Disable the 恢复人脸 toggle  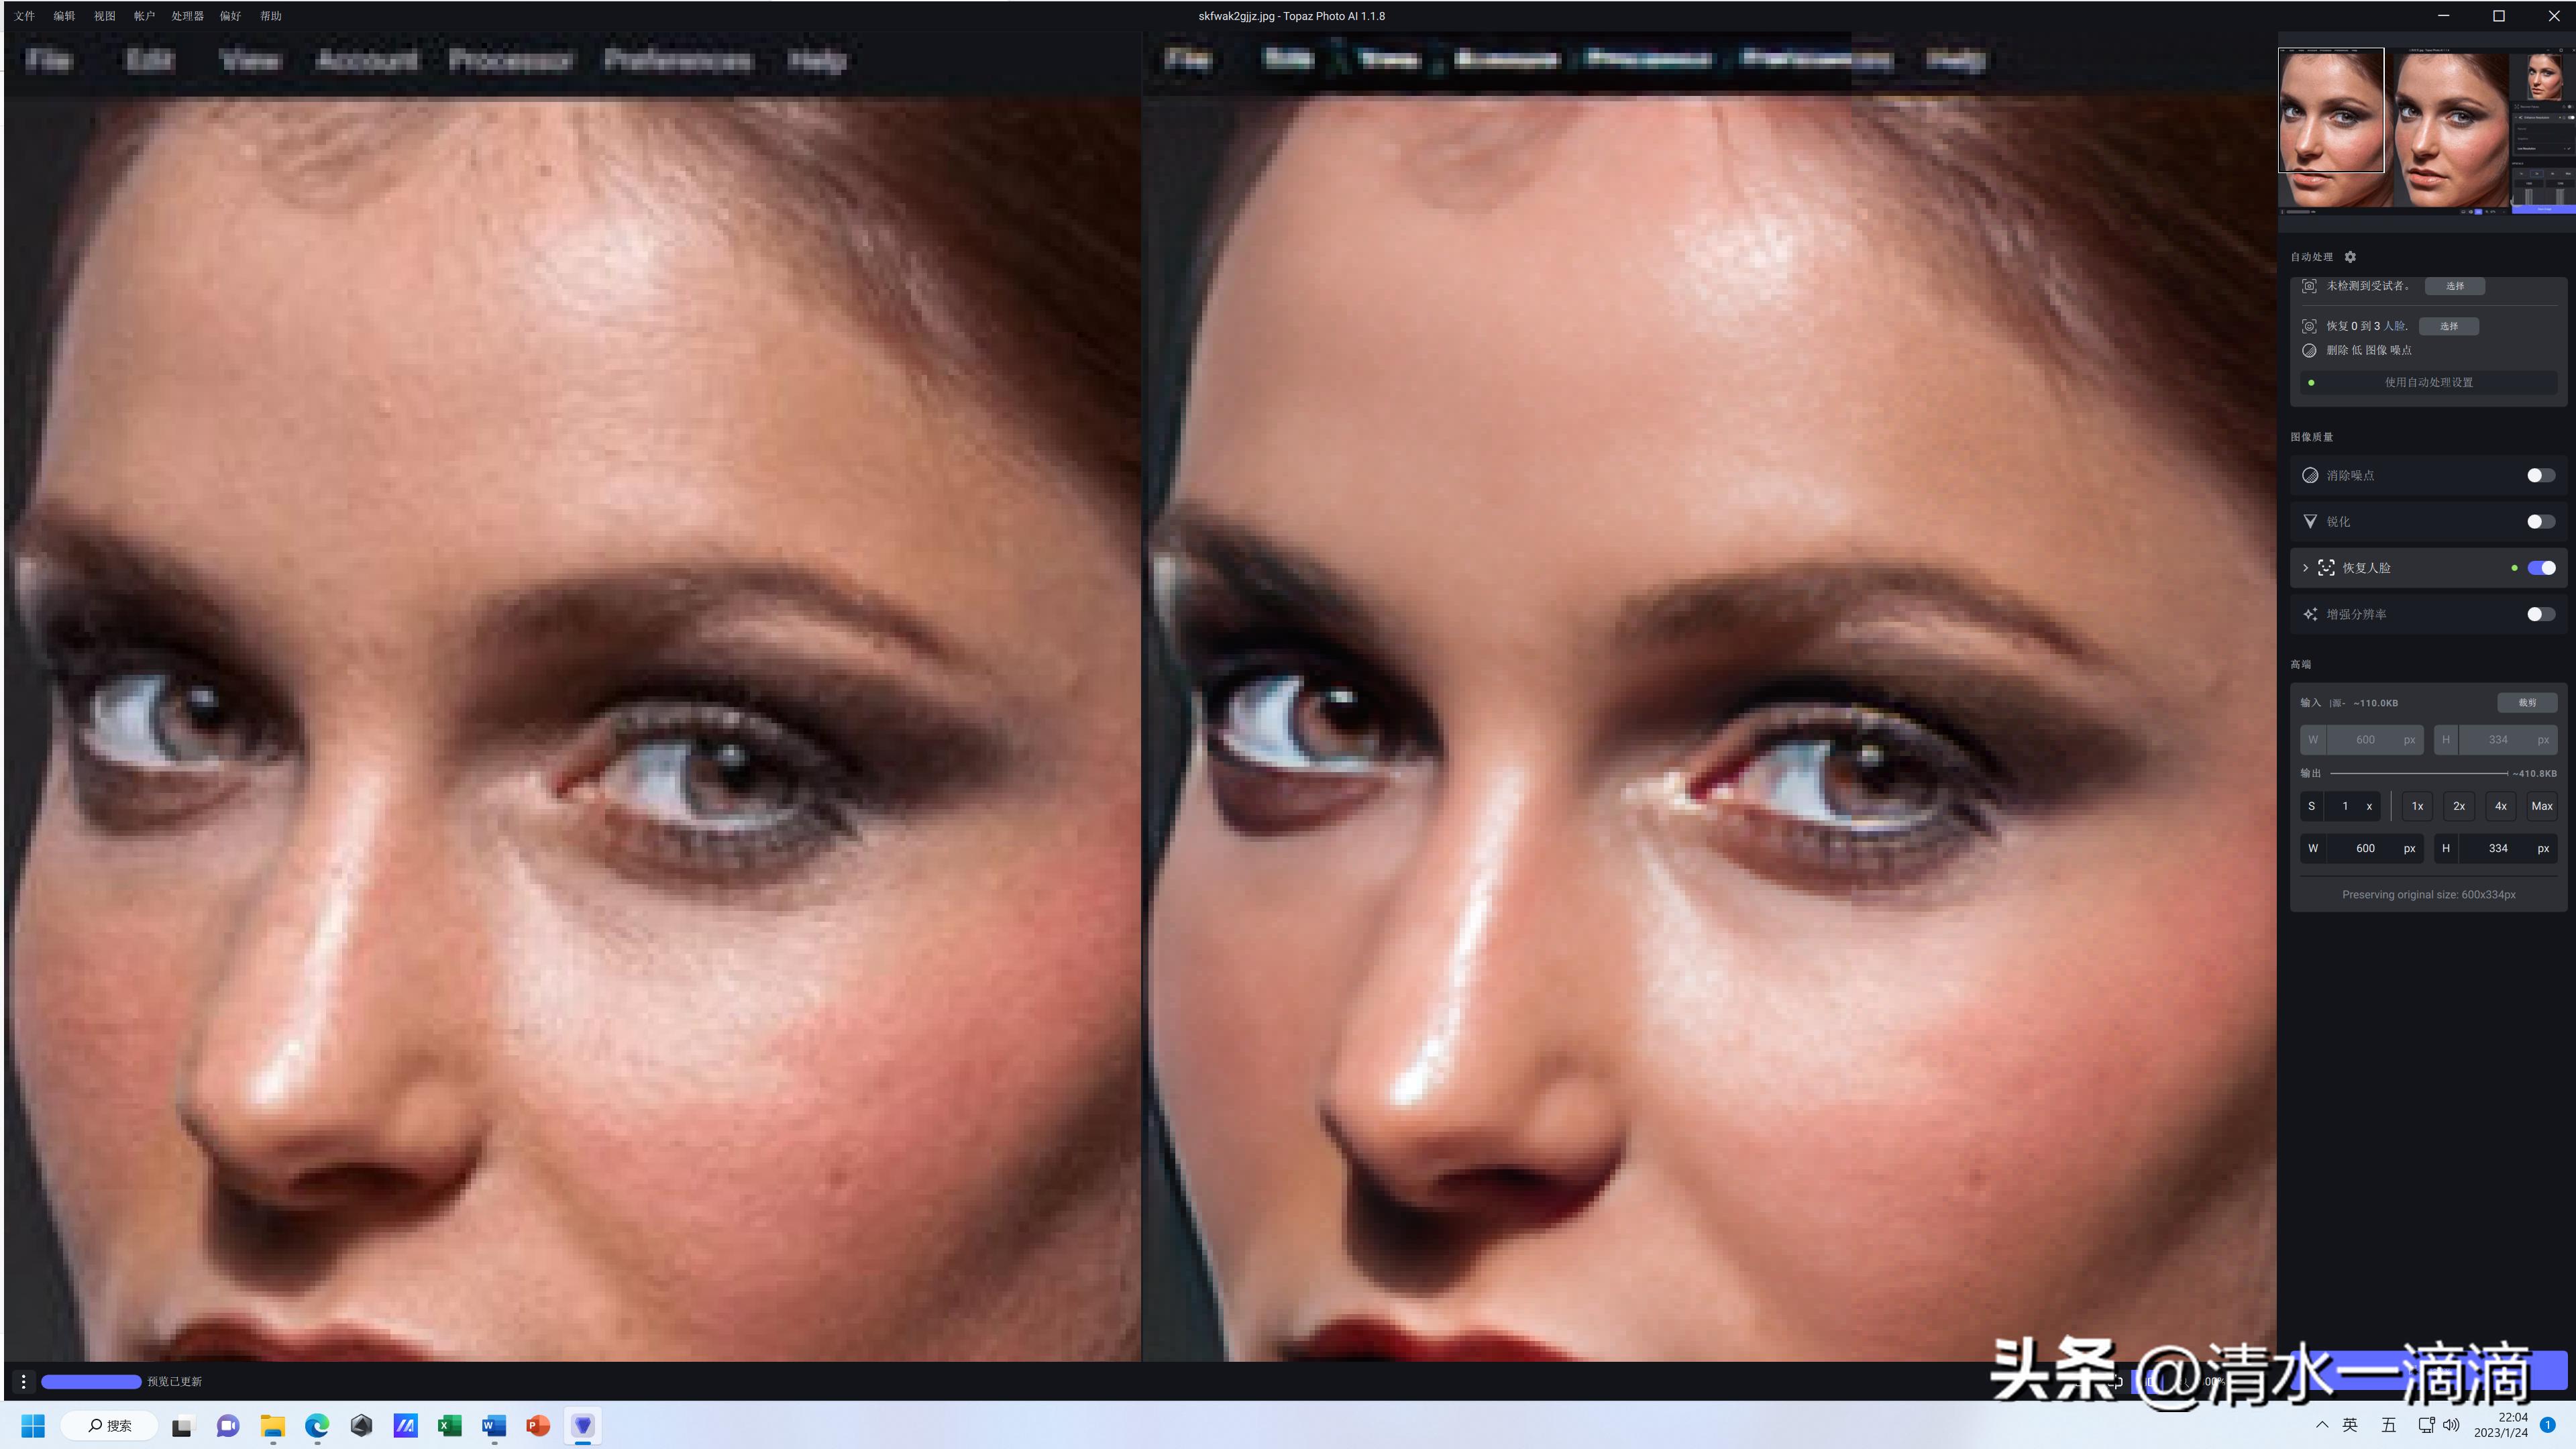(2540, 568)
